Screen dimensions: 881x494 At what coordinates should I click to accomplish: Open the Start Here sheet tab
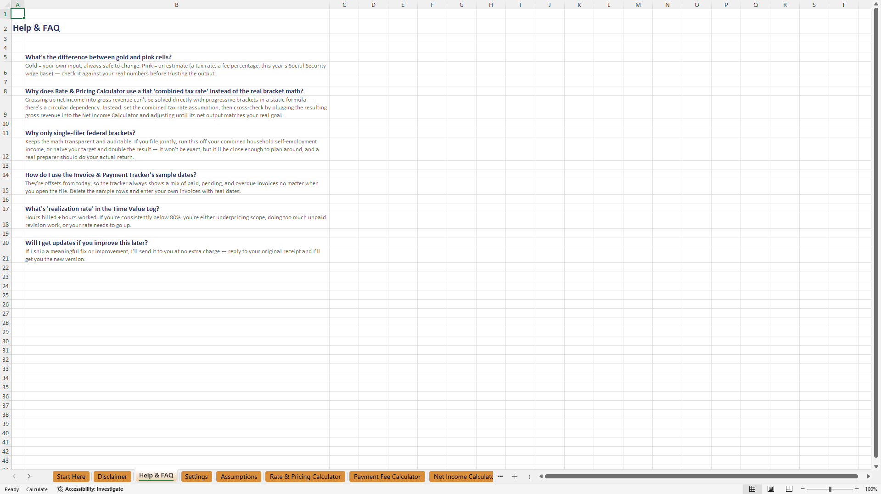[x=71, y=477]
